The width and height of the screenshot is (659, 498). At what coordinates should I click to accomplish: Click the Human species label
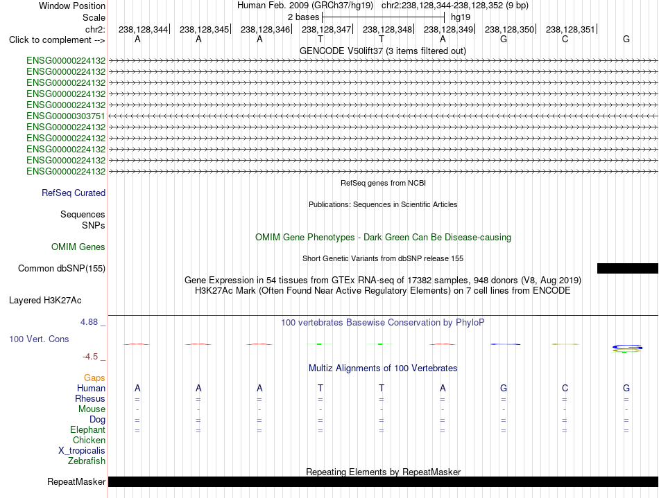pos(91,388)
